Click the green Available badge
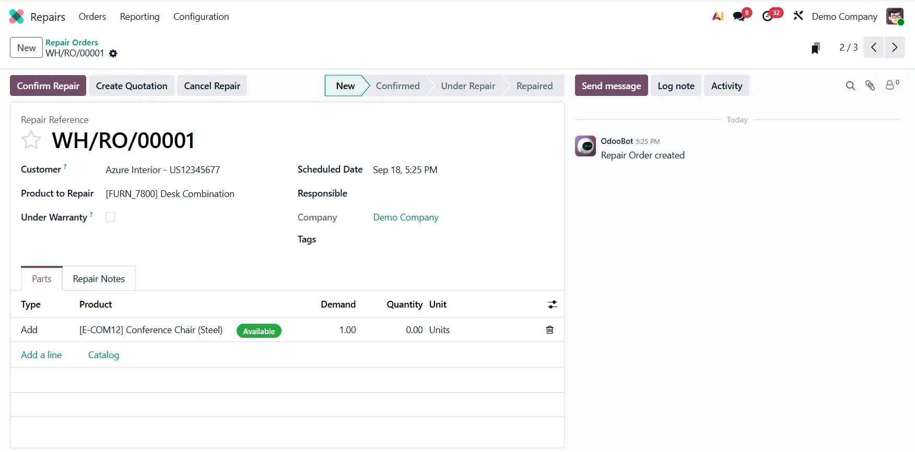915x452 pixels. coord(259,331)
